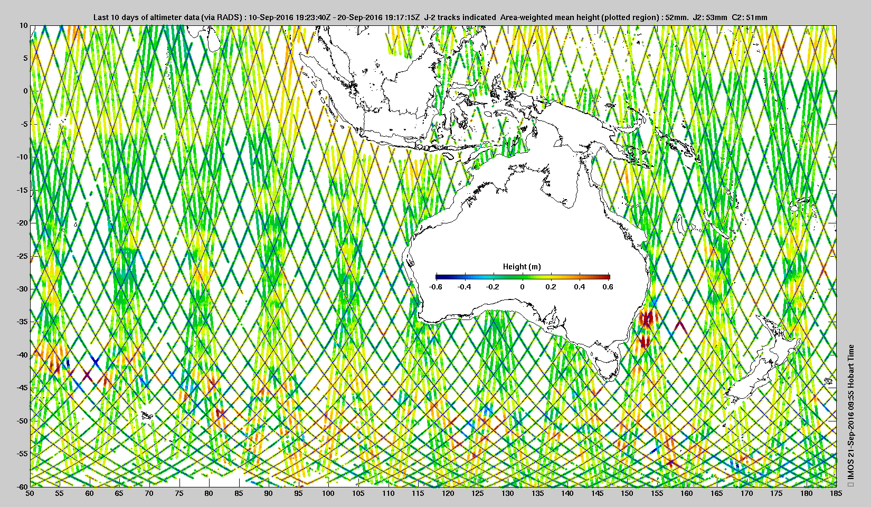Click longitude label 50 on bottom axis

tap(30, 493)
